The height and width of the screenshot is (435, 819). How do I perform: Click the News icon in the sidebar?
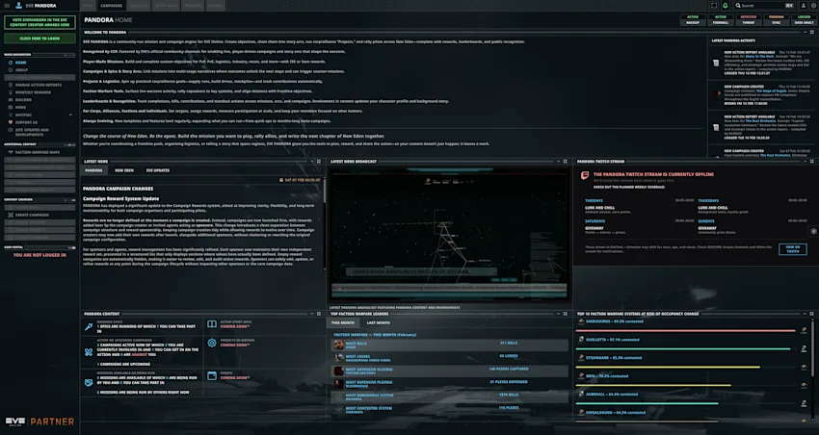11,107
